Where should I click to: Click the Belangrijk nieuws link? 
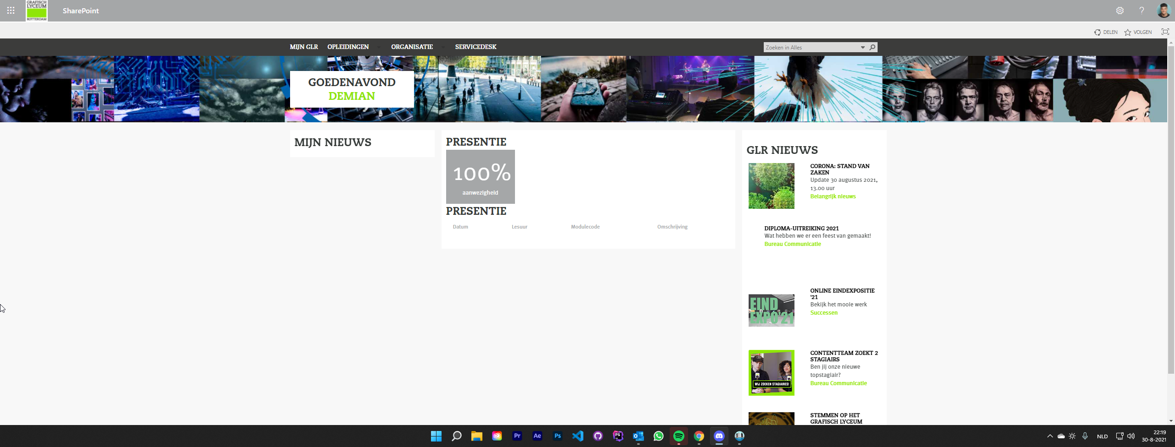tap(833, 196)
